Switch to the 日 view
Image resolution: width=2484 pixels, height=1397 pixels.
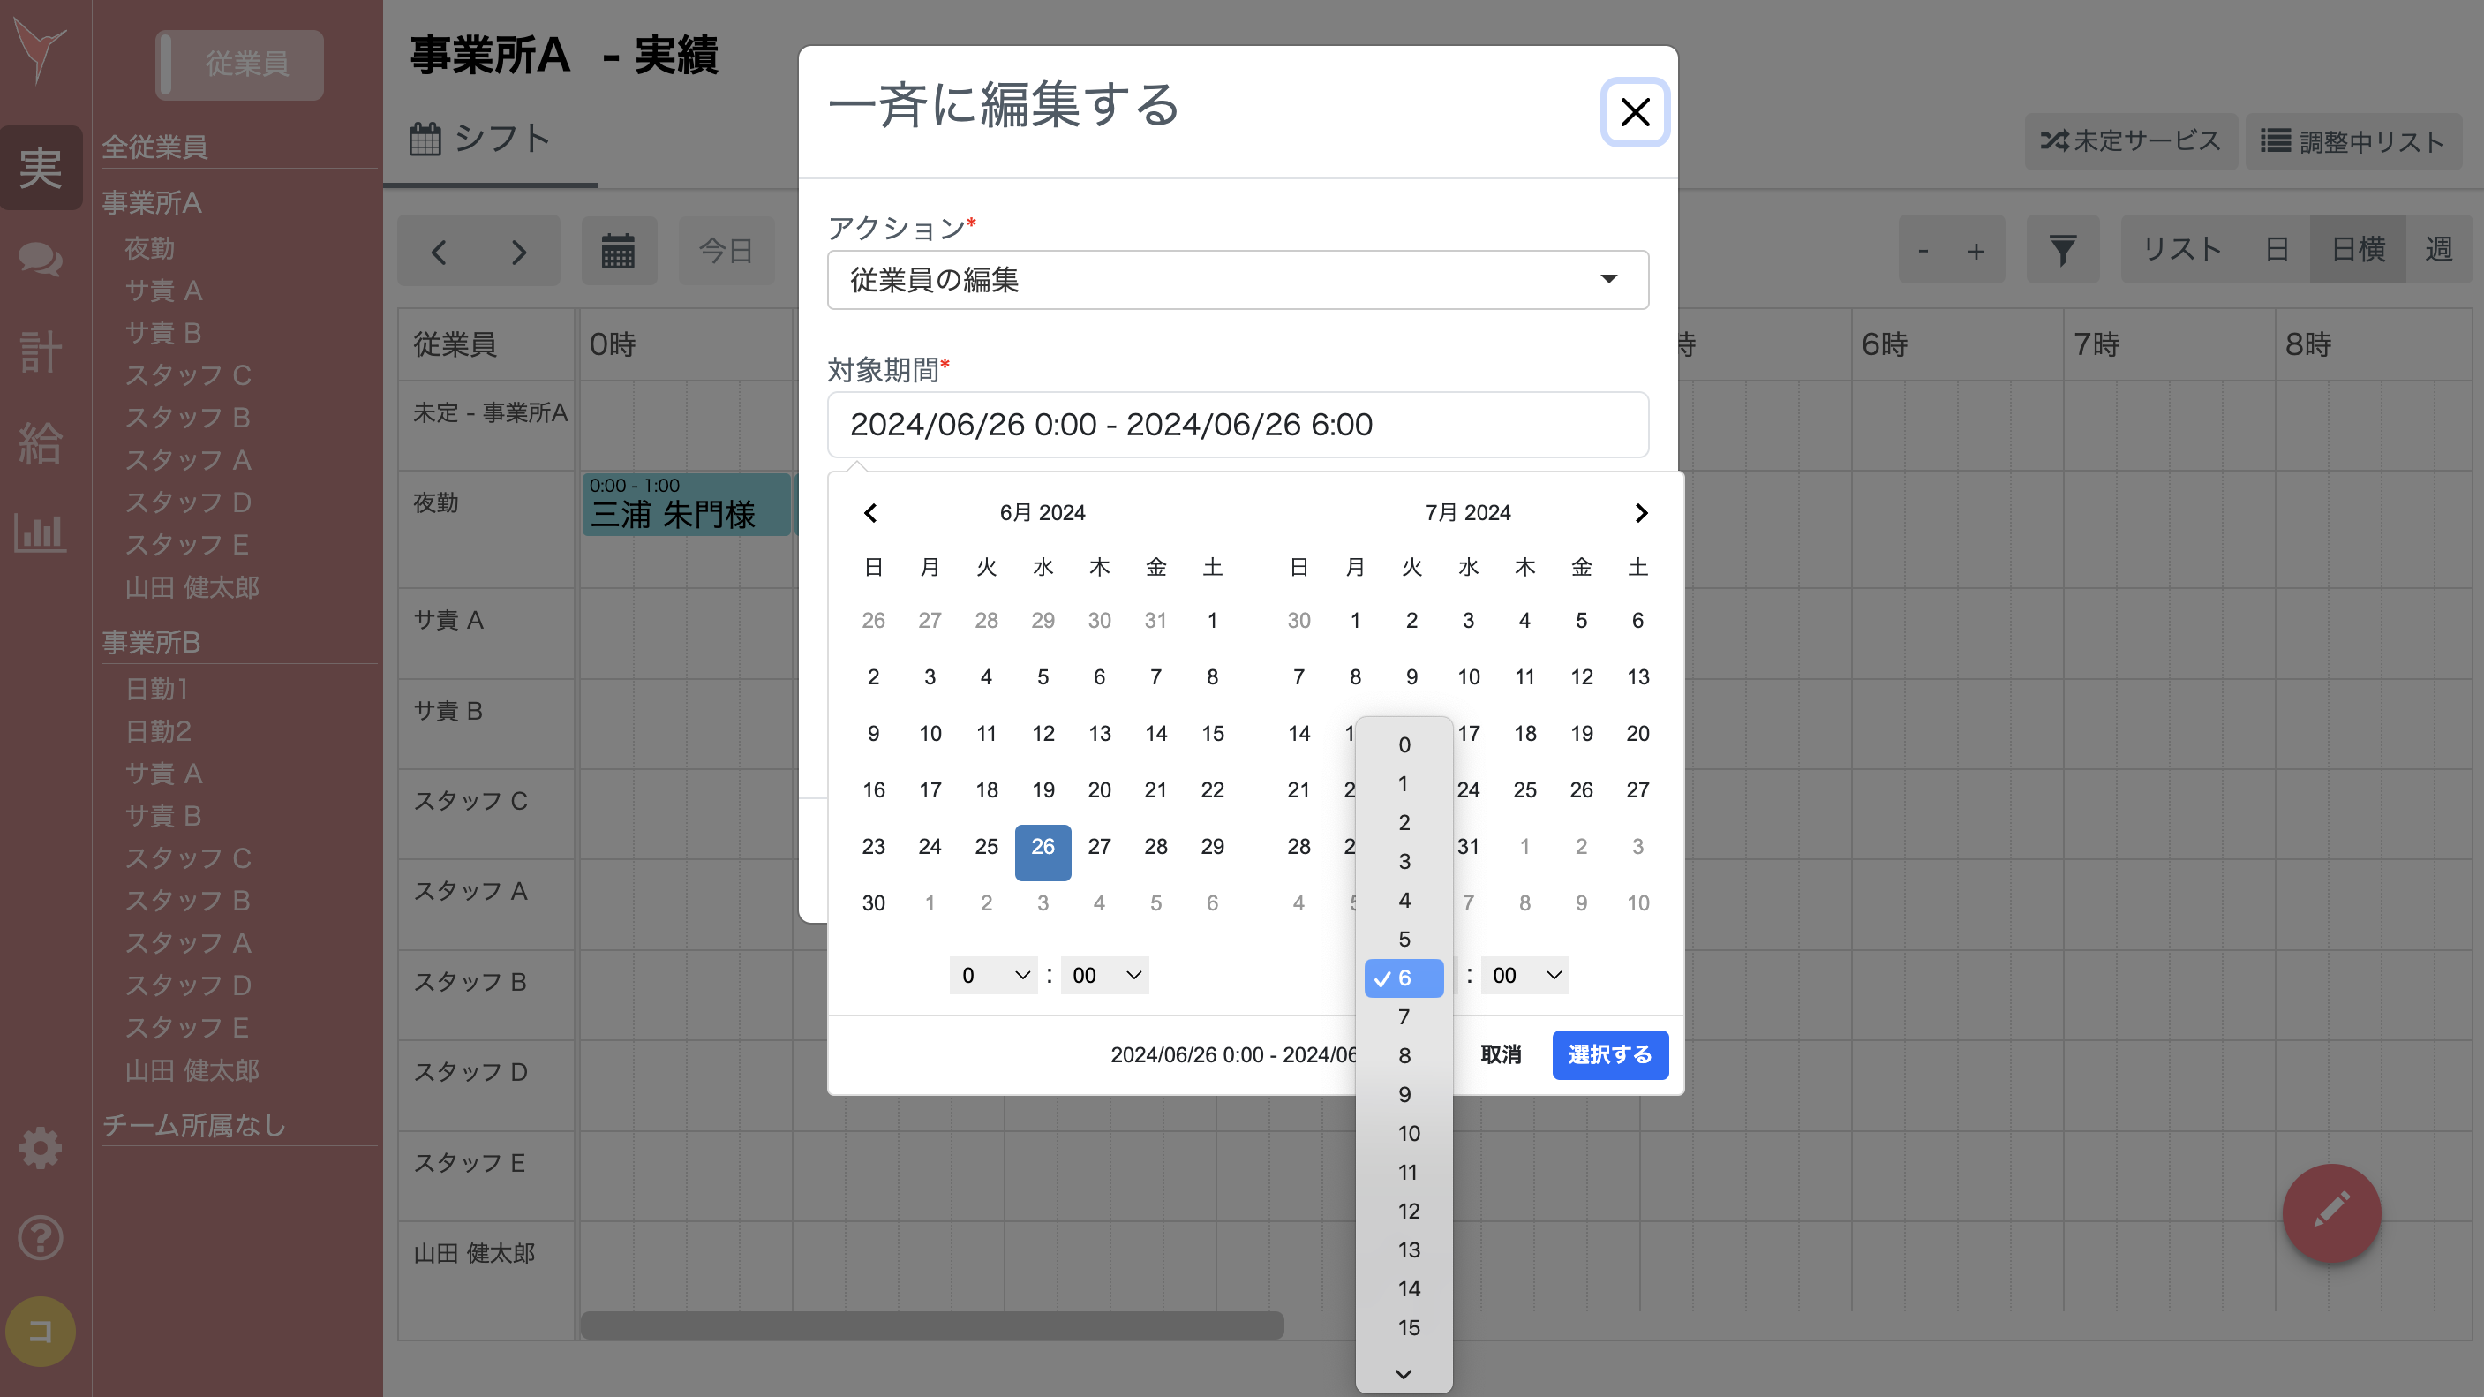2277,250
